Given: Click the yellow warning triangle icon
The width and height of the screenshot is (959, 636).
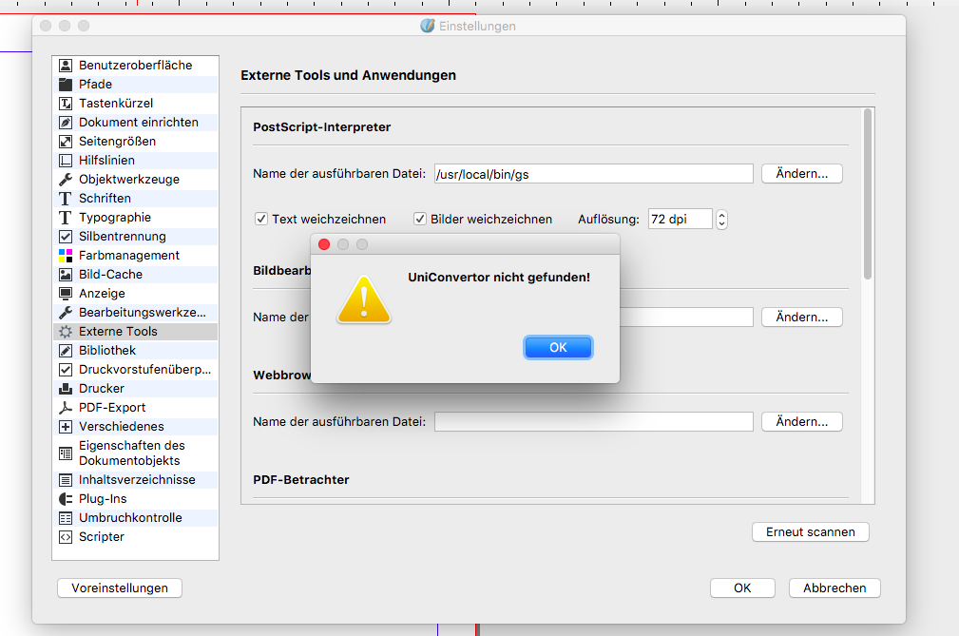Looking at the screenshot, I should pos(363,299).
